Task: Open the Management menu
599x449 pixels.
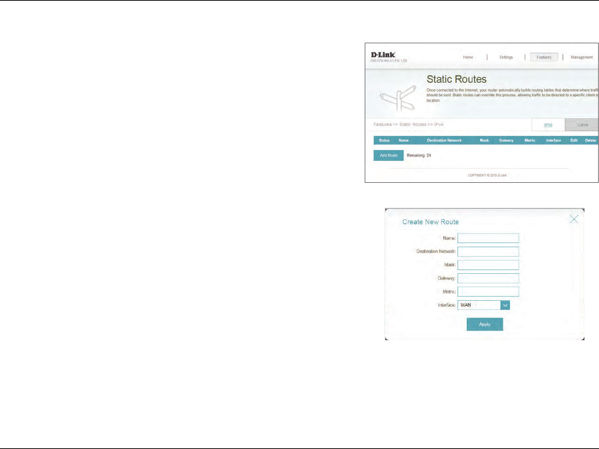Action: pos(582,57)
